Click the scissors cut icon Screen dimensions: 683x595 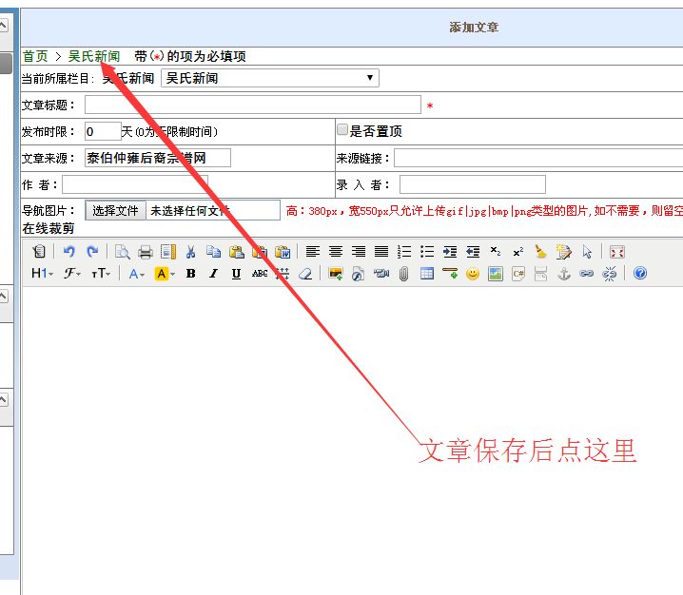tap(190, 252)
